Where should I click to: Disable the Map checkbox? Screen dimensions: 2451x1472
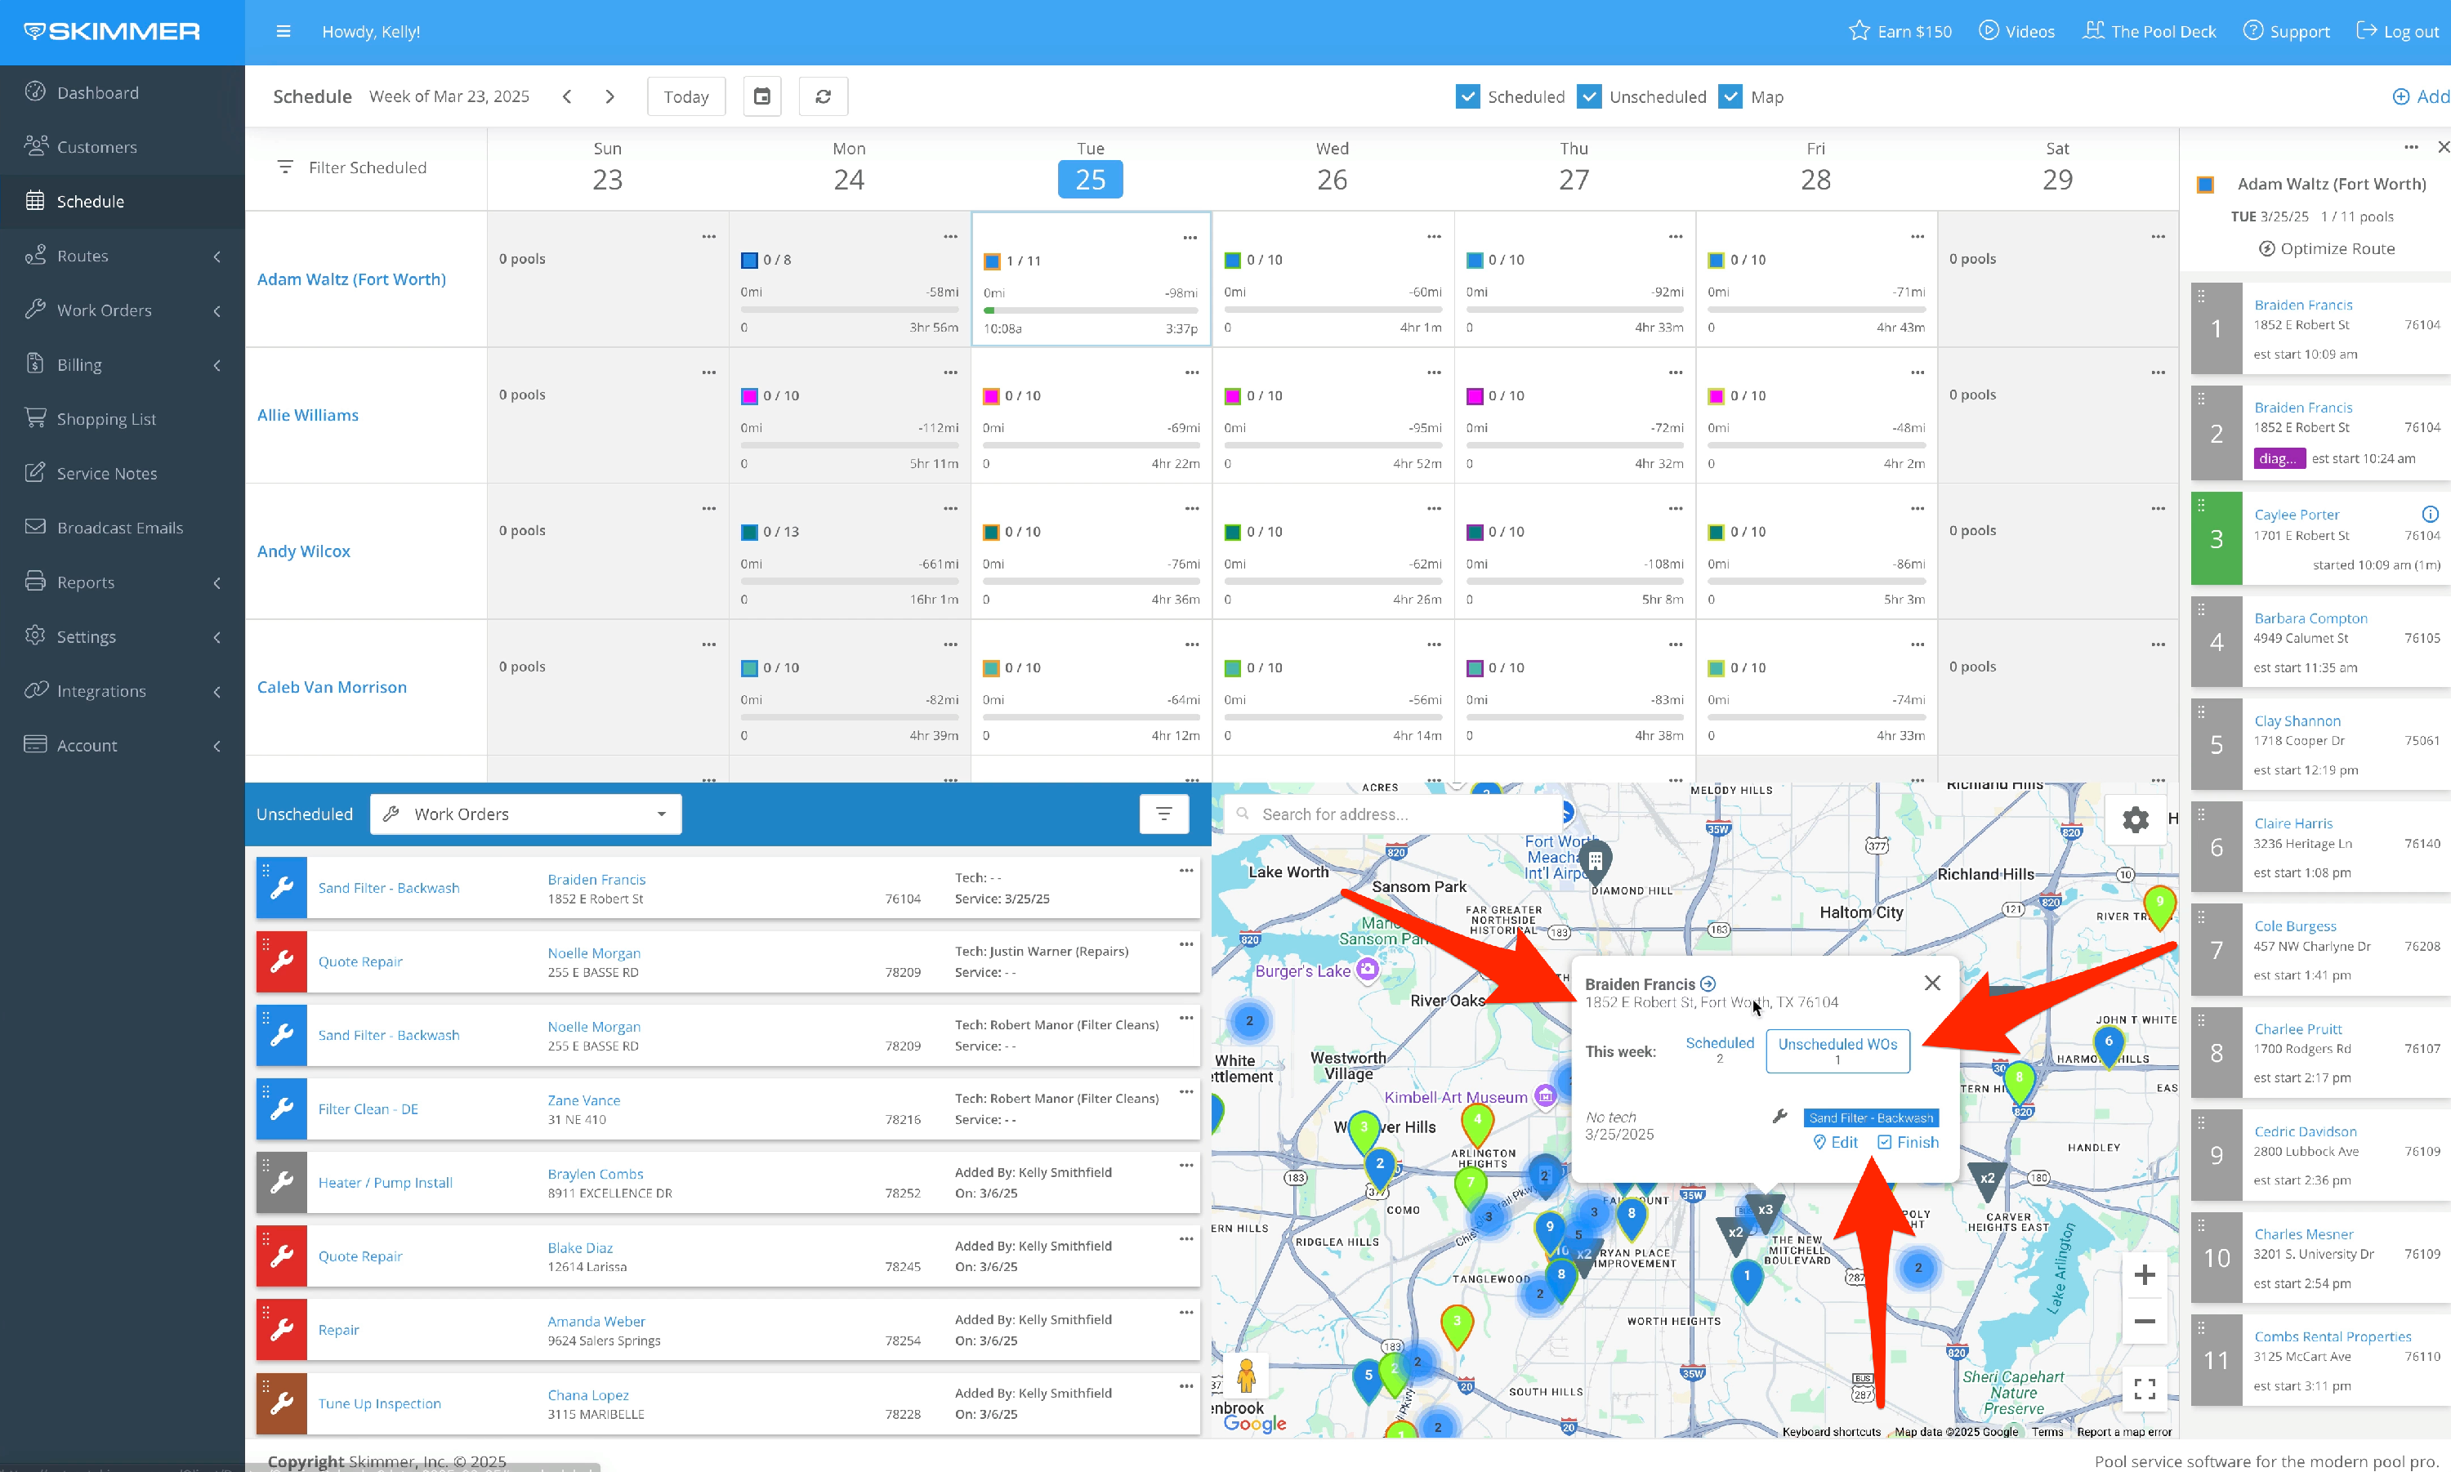click(1730, 96)
